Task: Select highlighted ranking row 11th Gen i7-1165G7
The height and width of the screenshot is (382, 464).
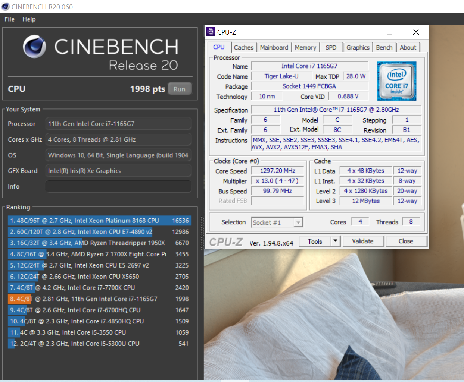Action: point(100,299)
